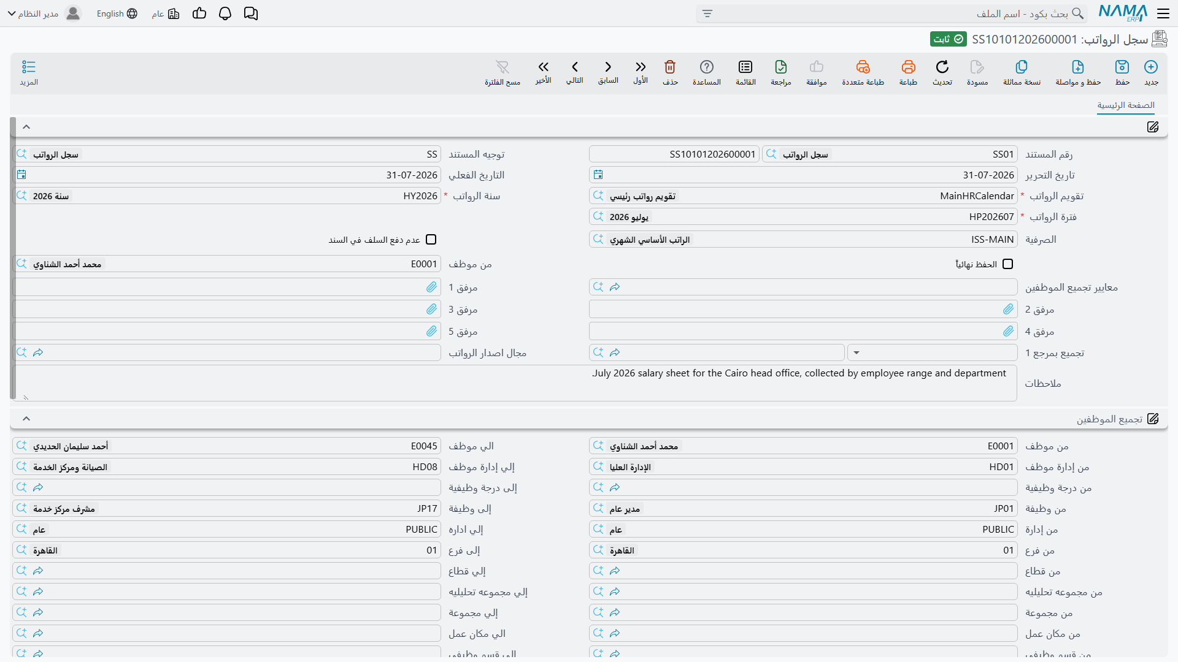The height and width of the screenshot is (662, 1178).
Task: Open the notifications bell icon
Action: [x=225, y=13]
